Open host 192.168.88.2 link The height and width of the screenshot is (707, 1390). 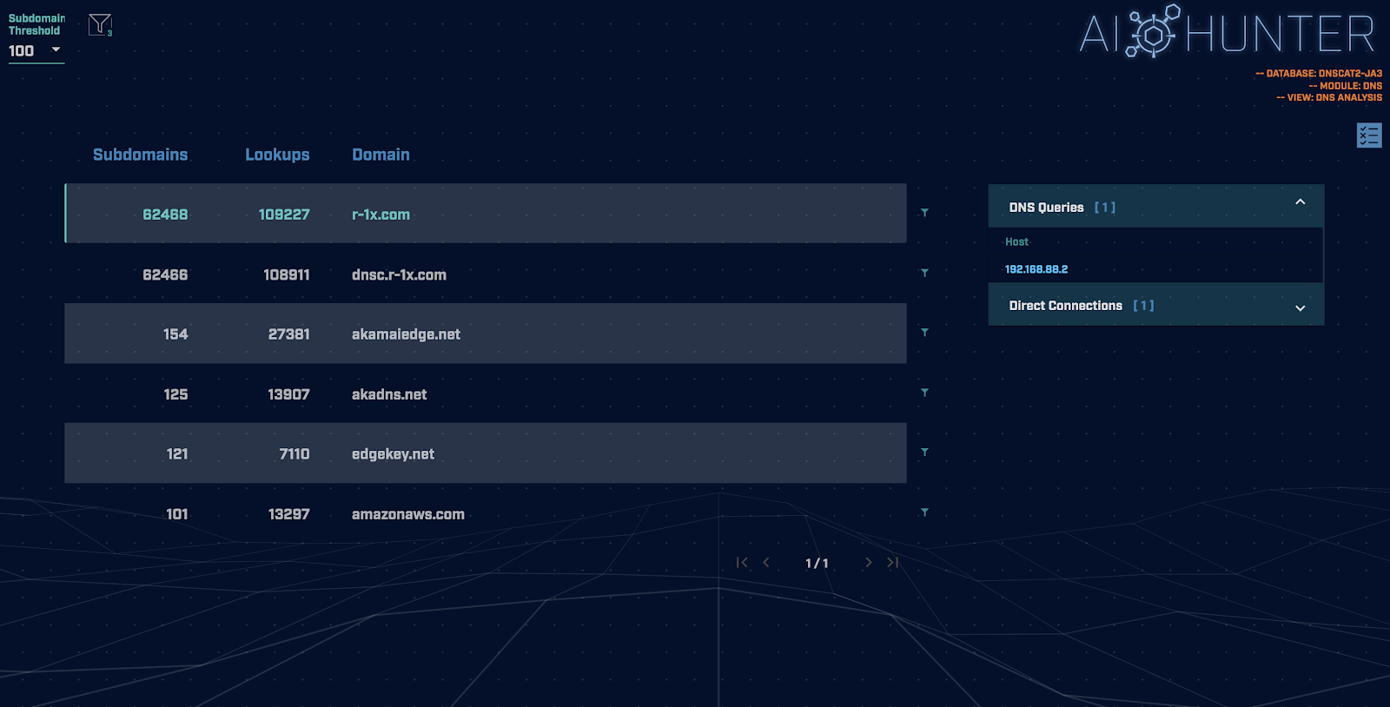1036,269
